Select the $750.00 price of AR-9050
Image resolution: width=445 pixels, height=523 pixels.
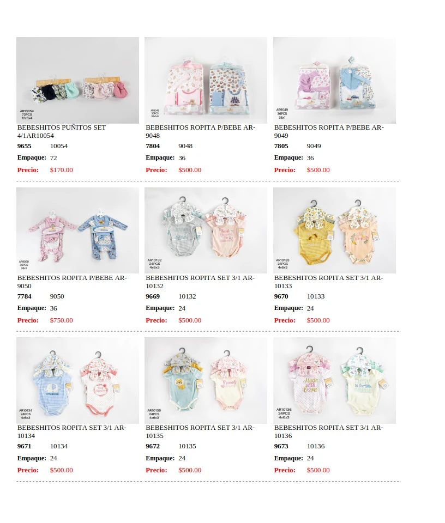click(x=62, y=320)
